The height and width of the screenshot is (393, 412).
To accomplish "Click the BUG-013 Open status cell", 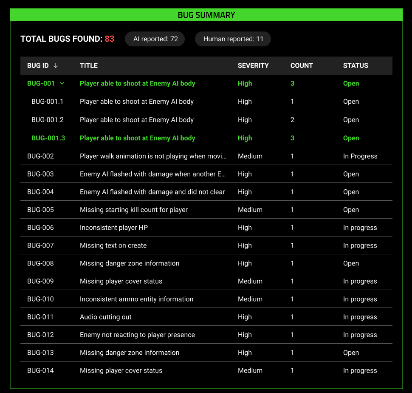I will tap(351, 353).
